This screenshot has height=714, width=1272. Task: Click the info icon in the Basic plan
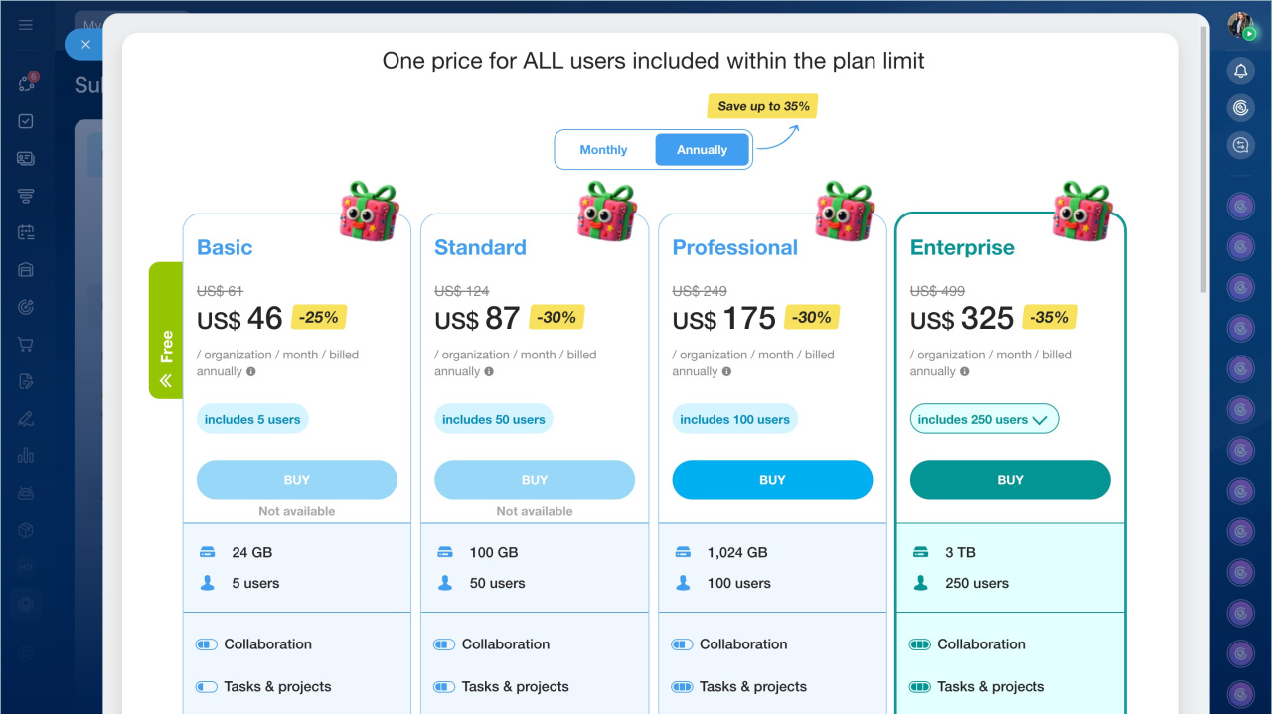click(251, 372)
